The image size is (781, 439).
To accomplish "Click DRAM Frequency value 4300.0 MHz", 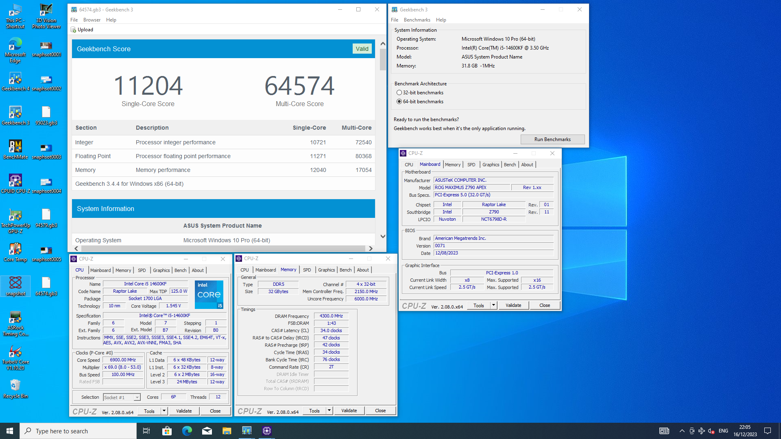I will (331, 316).
